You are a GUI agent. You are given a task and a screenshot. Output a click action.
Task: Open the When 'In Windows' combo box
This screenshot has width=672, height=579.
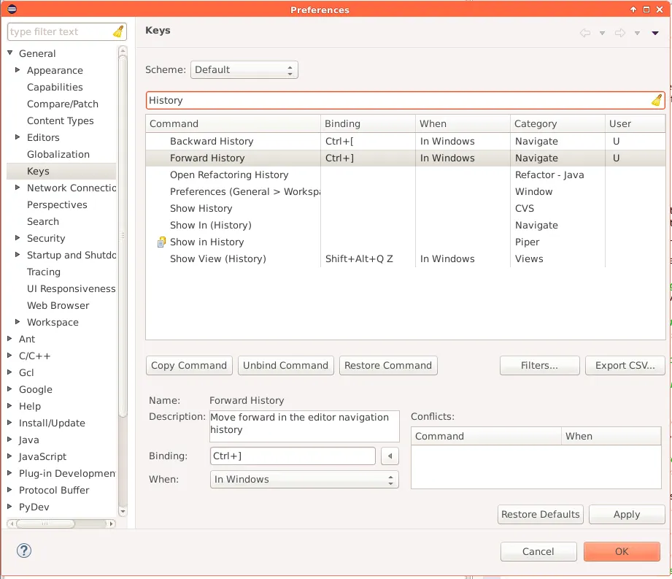(304, 480)
